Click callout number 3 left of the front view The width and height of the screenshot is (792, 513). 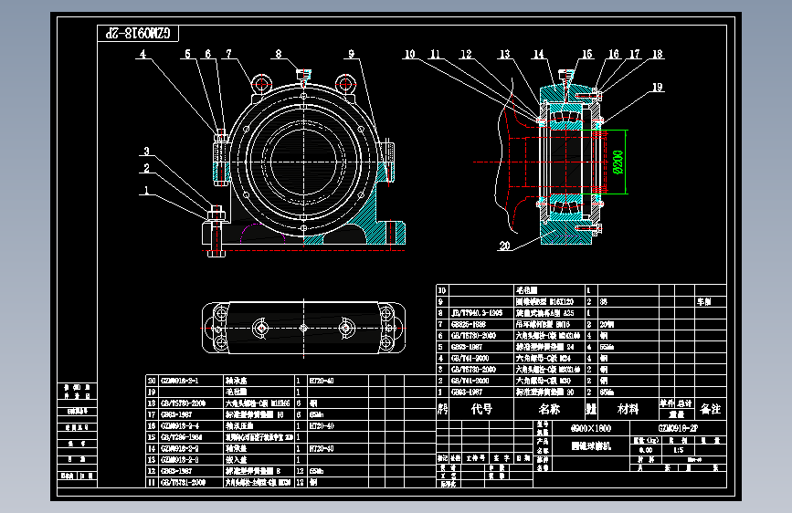tap(146, 151)
